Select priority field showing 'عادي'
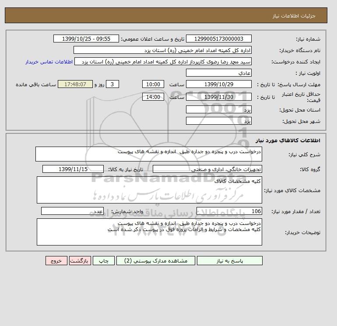Viewport: 337px width, 326px height. pos(218,73)
